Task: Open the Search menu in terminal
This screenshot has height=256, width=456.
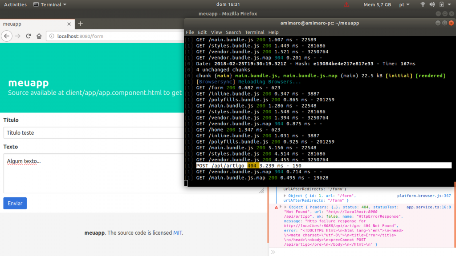Action: (233, 32)
